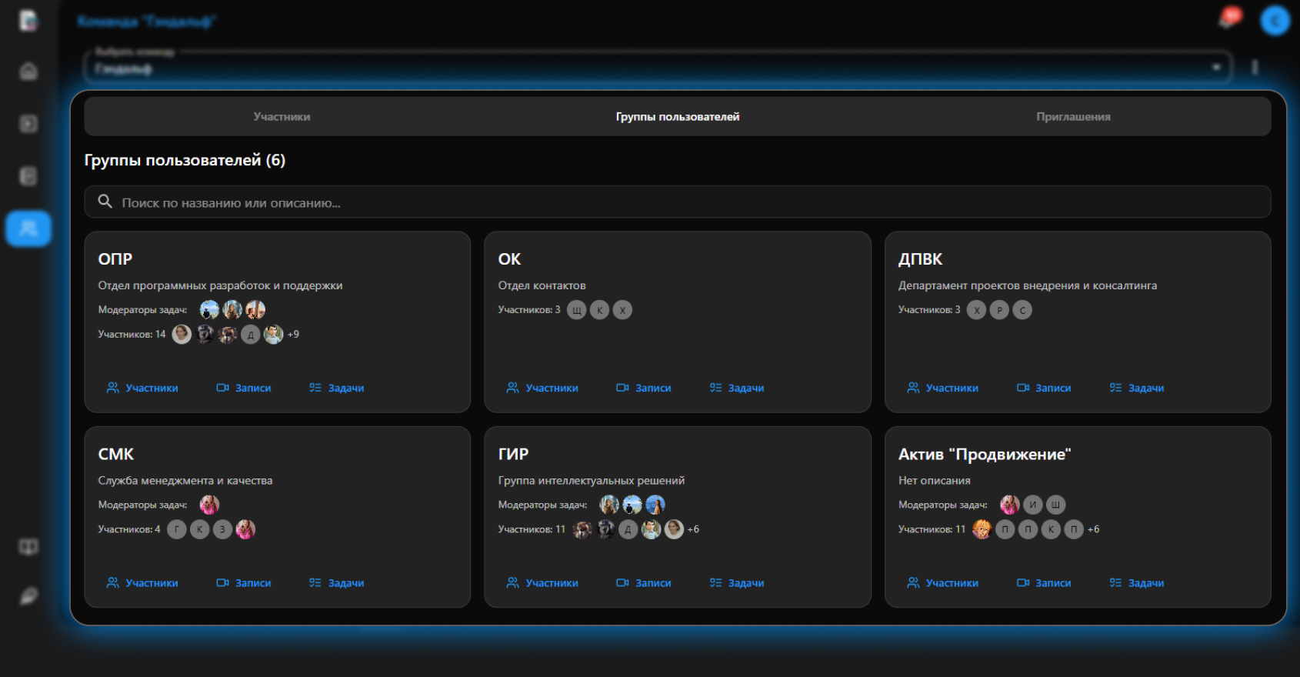The width and height of the screenshot is (1300, 677).
Task: Open Задачи of the СМК group
Action: [x=336, y=583]
